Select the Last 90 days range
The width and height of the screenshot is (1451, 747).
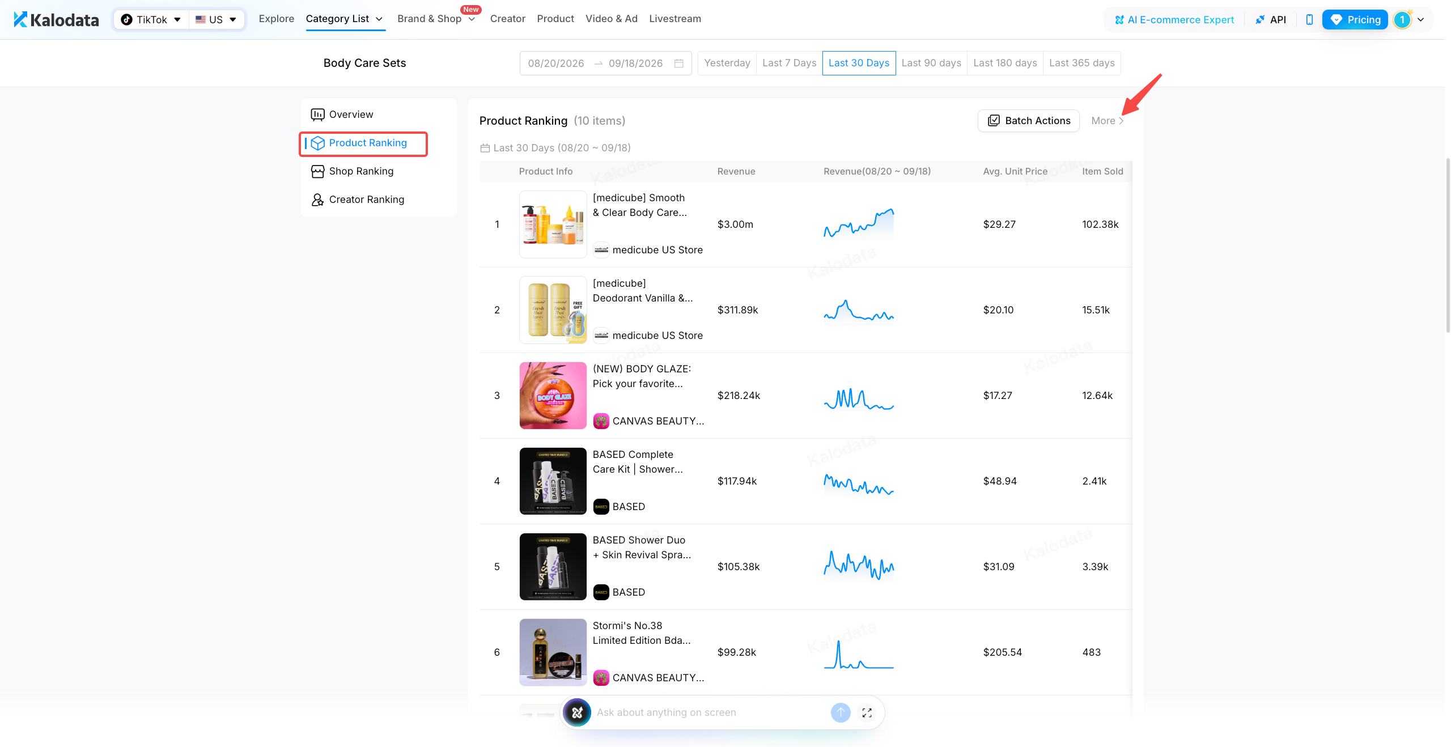[x=931, y=63]
